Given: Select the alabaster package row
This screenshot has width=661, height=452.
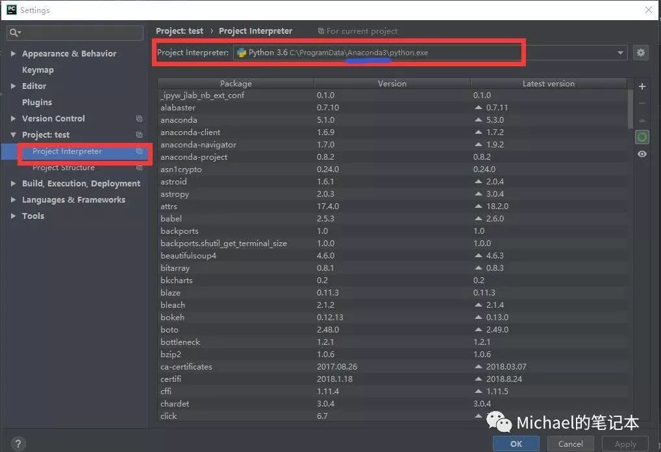Looking at the screenshot, I should (x=392, y=108).
